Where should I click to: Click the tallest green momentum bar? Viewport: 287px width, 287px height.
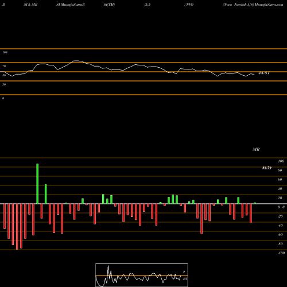(x=37, y=184)
